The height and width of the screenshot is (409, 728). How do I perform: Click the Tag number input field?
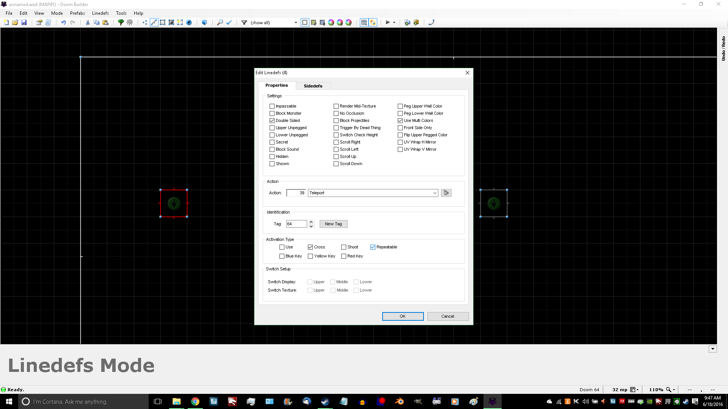click(296, 224)
